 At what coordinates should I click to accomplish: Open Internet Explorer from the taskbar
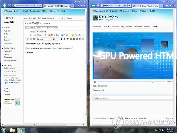coord(21,130)
